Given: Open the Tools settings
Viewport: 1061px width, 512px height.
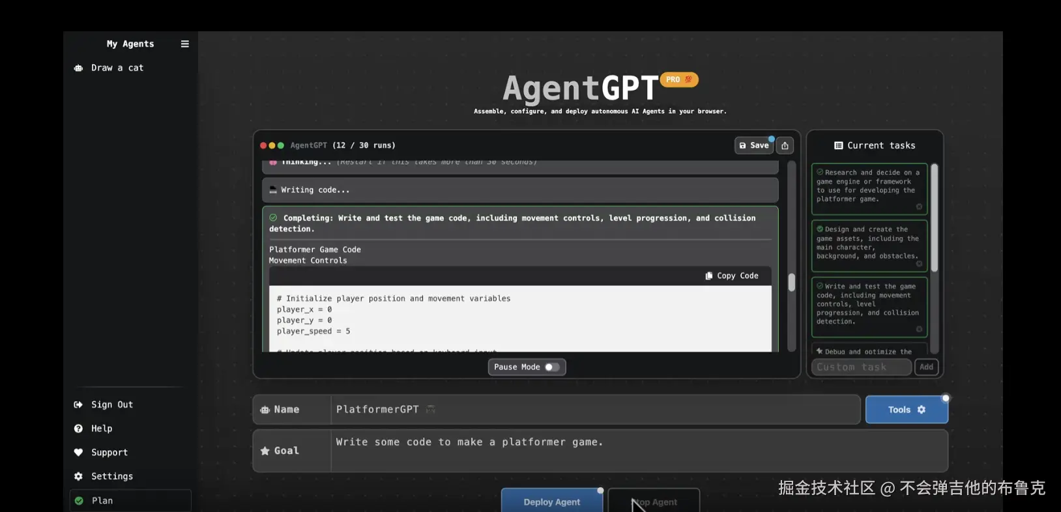Looking at the screenshot, I should click(907, 410).
